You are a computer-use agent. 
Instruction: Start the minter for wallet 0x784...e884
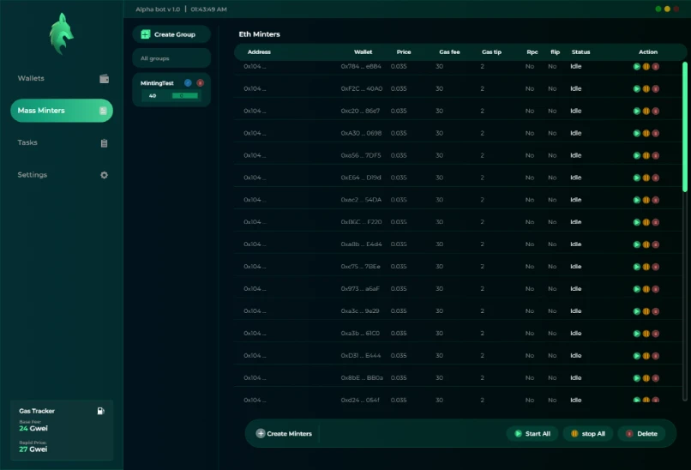pyautogui.click(x=636, y=67)
